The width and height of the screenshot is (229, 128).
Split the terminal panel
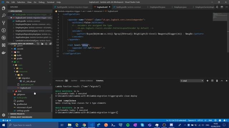click(212, 81)
